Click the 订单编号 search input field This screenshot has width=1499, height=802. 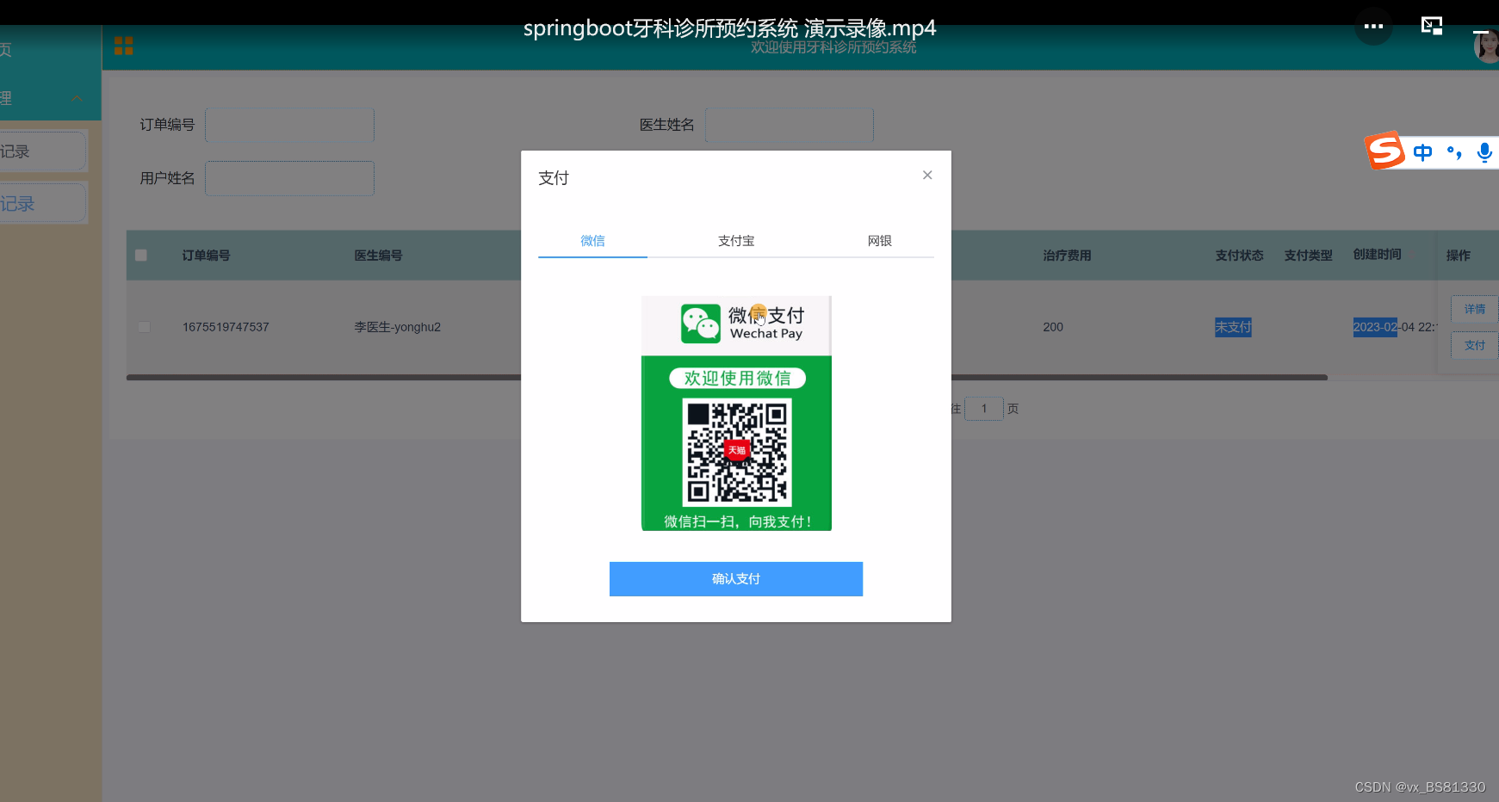point(289,125)
